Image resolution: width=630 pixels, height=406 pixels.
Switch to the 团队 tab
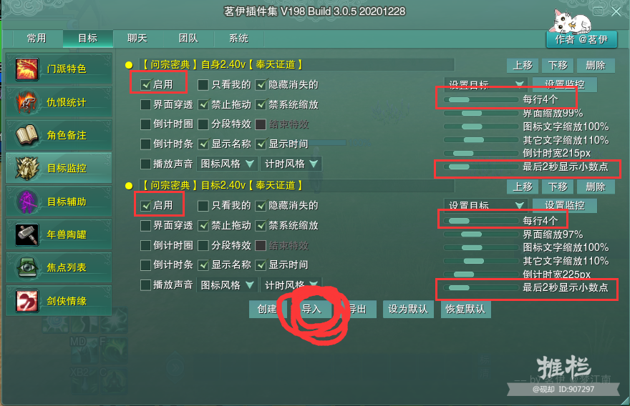(x=188, y=39)
